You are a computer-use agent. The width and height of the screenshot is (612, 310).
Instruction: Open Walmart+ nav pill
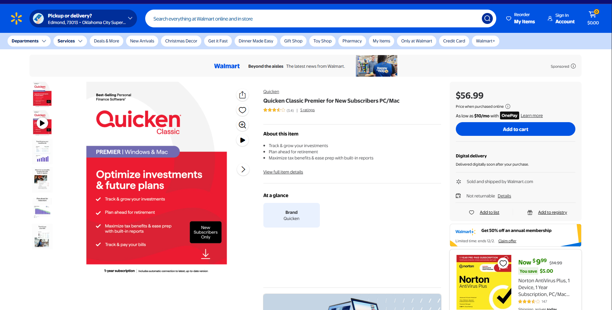tap(485, 41)
